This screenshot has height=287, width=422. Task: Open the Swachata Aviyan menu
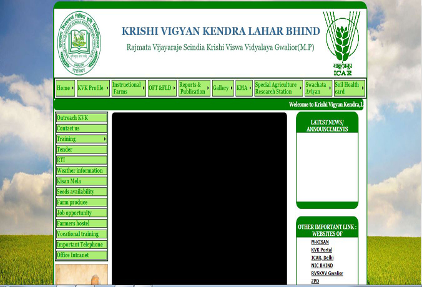click(x=318, y=88)
